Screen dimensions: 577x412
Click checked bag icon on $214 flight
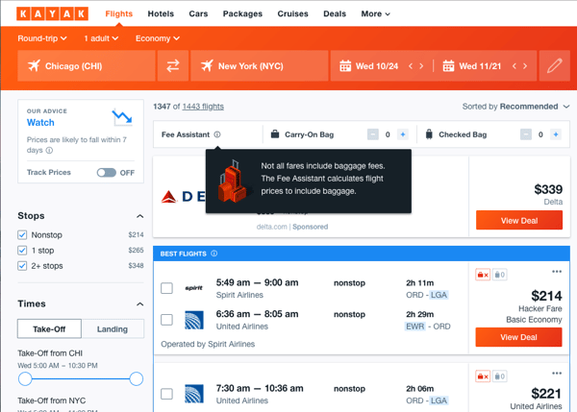point(500,275)
